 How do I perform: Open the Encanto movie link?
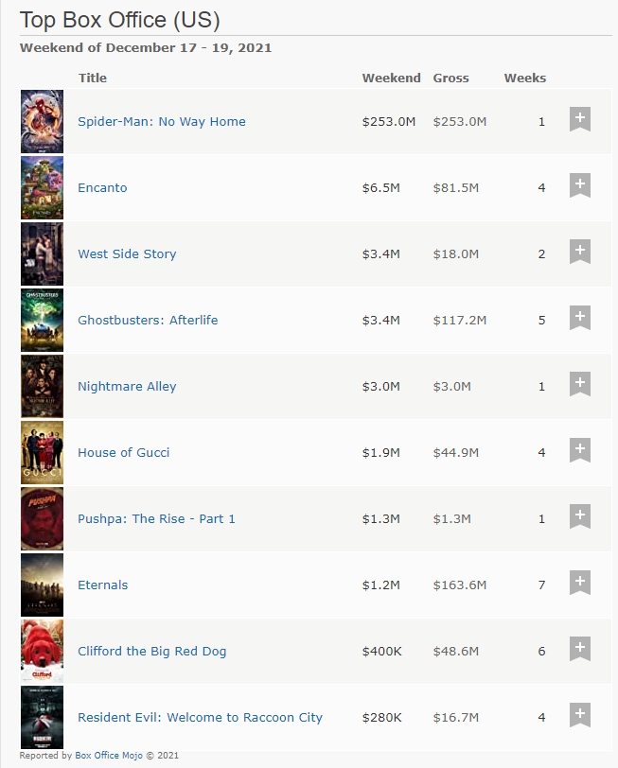pos(102,187)
